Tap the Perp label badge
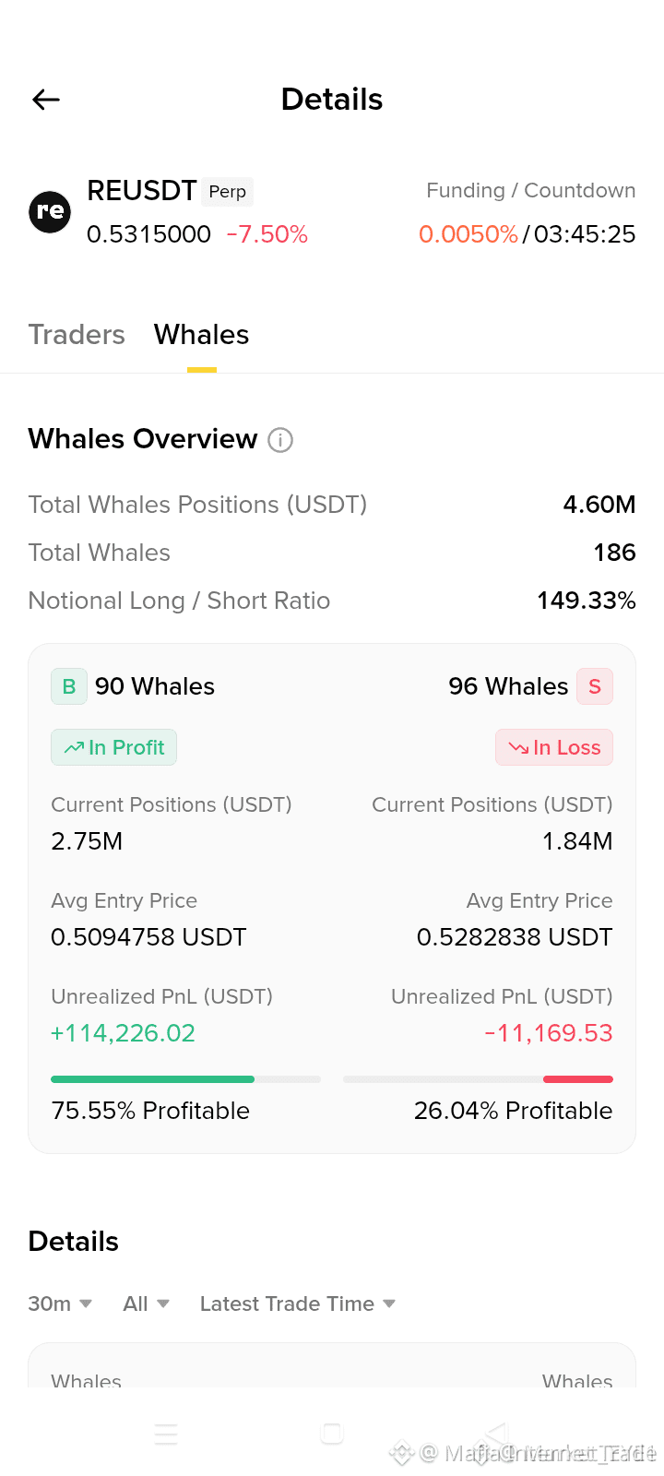The height and width of the screenshot is (1476, 664). click(227, 192)
